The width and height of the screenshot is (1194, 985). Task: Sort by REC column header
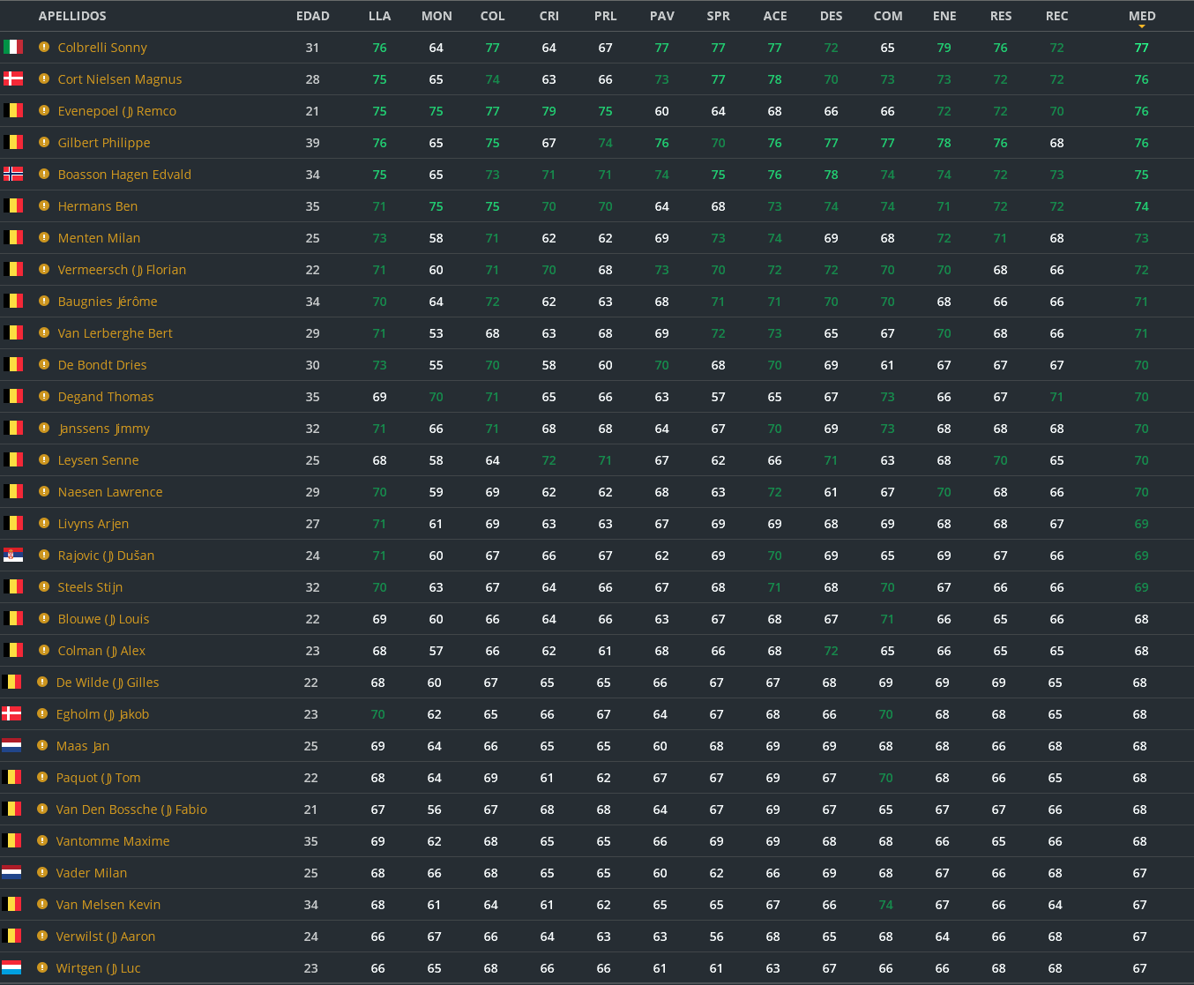click(1057, 16)
